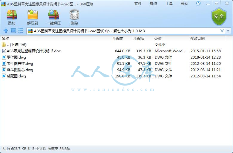This screenshot has height=153, width=233.
Task: Click the zip archive icon in address bar
Action: tap(30, 31)
